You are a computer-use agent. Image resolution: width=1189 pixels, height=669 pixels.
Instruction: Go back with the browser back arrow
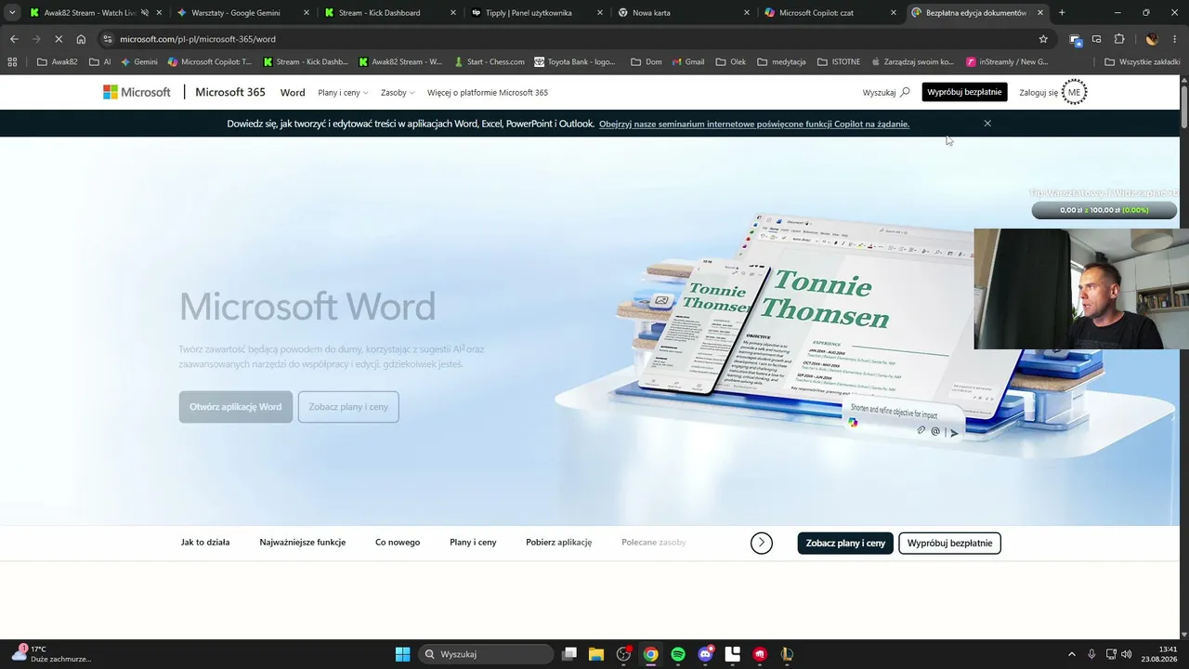(14, 39)
